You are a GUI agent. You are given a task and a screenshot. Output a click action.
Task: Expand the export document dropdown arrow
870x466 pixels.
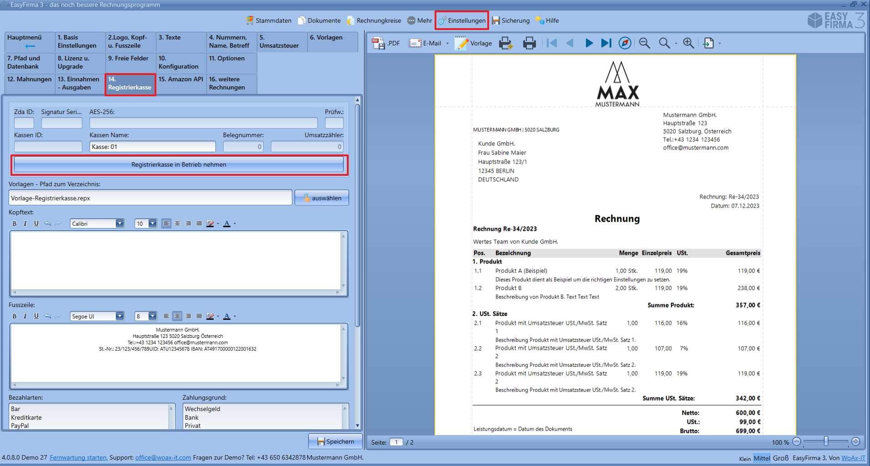click(x=720, y=44)
